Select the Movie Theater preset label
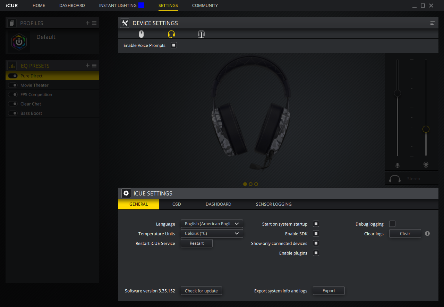Screen dimensions: 444x307 [x=34, y=85]
